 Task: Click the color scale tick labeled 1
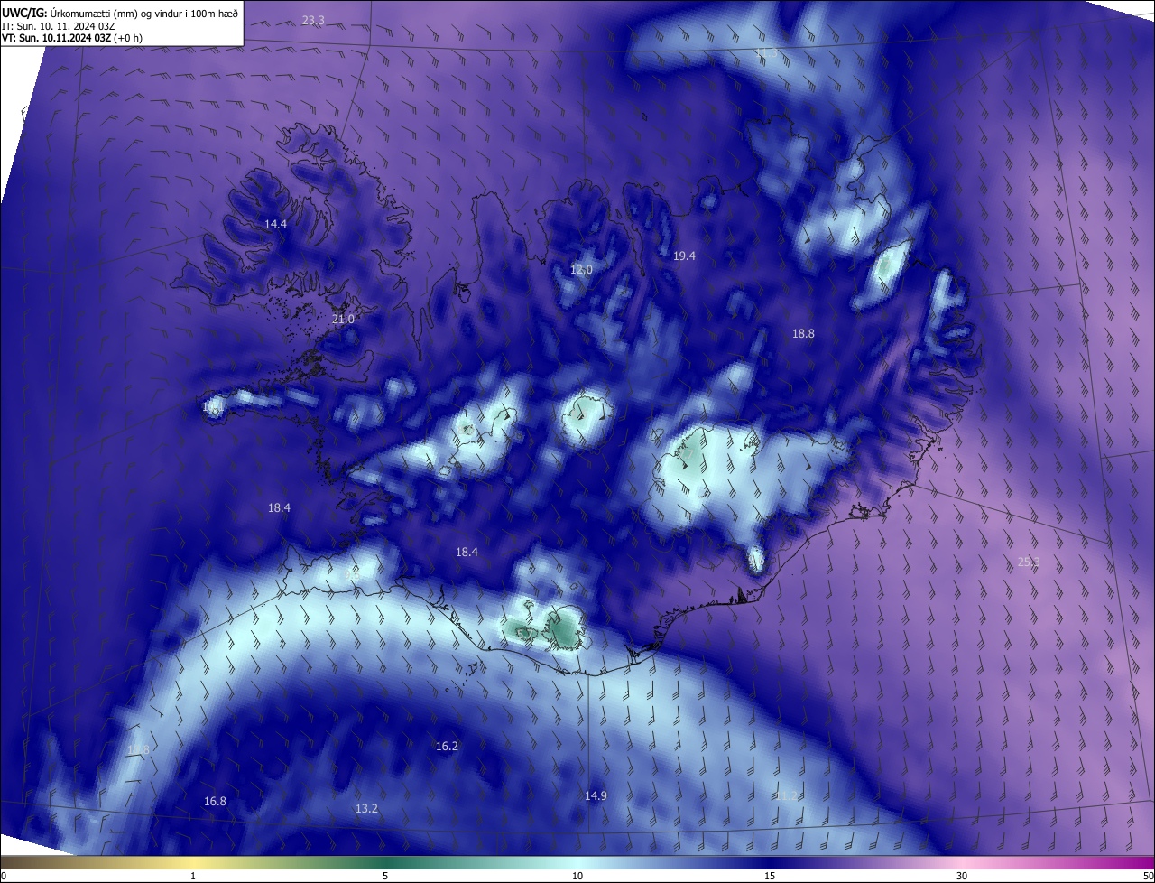(193, 876)
